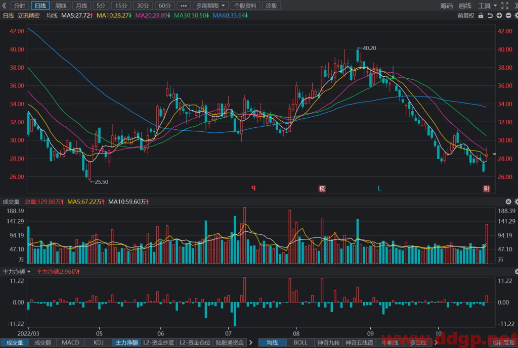This screenshot has height=348, width=518.
Task: Click the MA10:28.27 value label
Action: click(x=114, y=16)
